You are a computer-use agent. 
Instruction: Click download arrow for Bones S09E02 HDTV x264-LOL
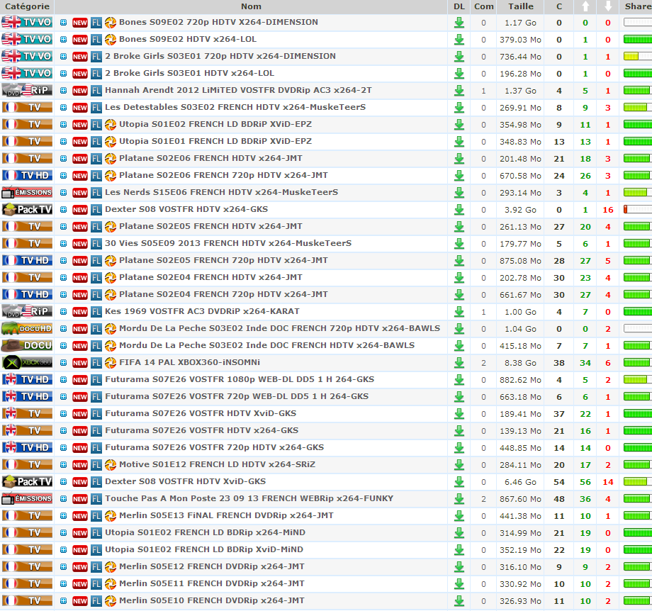coord(459,40)
